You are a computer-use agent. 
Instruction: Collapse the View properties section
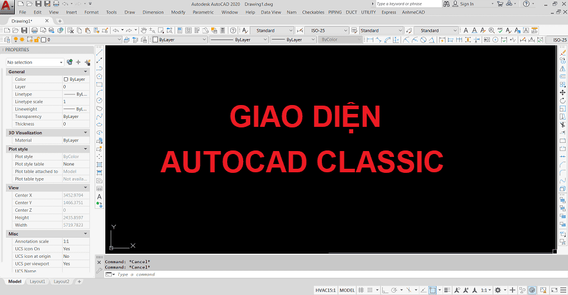(x=85, y=188)
